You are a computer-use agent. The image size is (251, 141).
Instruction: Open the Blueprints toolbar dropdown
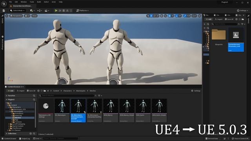tap(40, 11)
